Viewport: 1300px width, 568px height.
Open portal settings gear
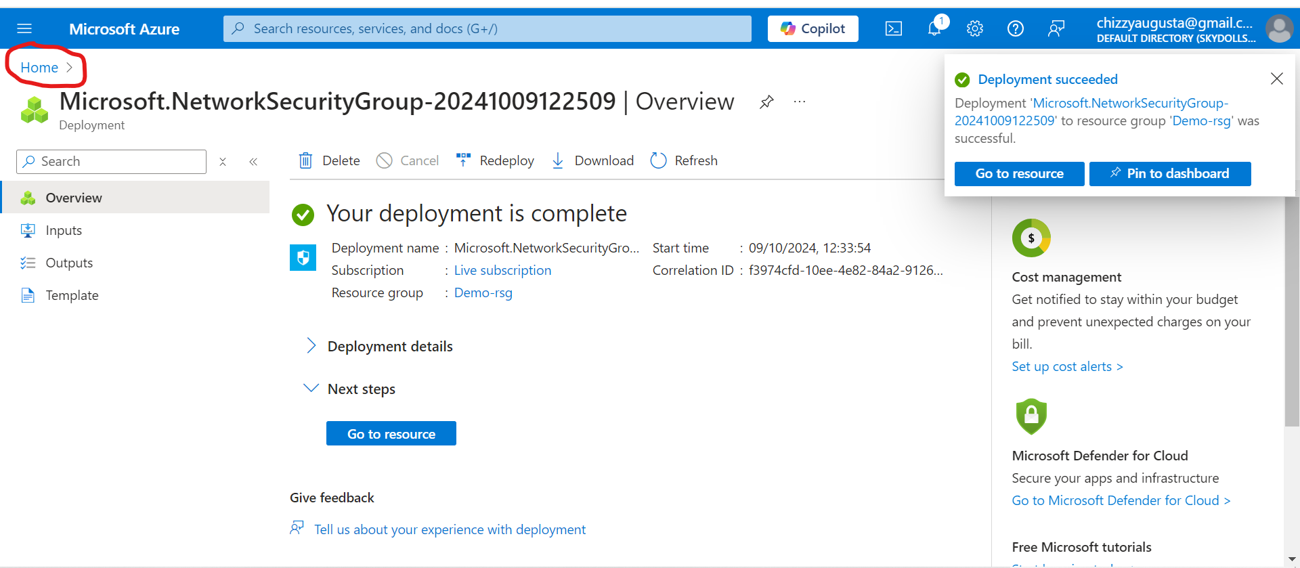[975, 28]
